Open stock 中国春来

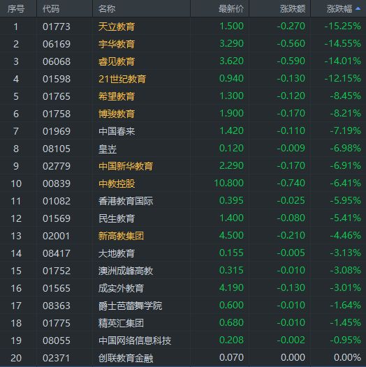(x=117, y=131)
